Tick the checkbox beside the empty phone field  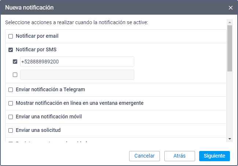pyautogui.click(x=15, y=75)
